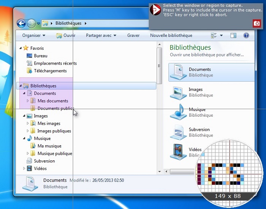
Task: Click the navigation pane vertical scrollbar
Action: [160, 66]
